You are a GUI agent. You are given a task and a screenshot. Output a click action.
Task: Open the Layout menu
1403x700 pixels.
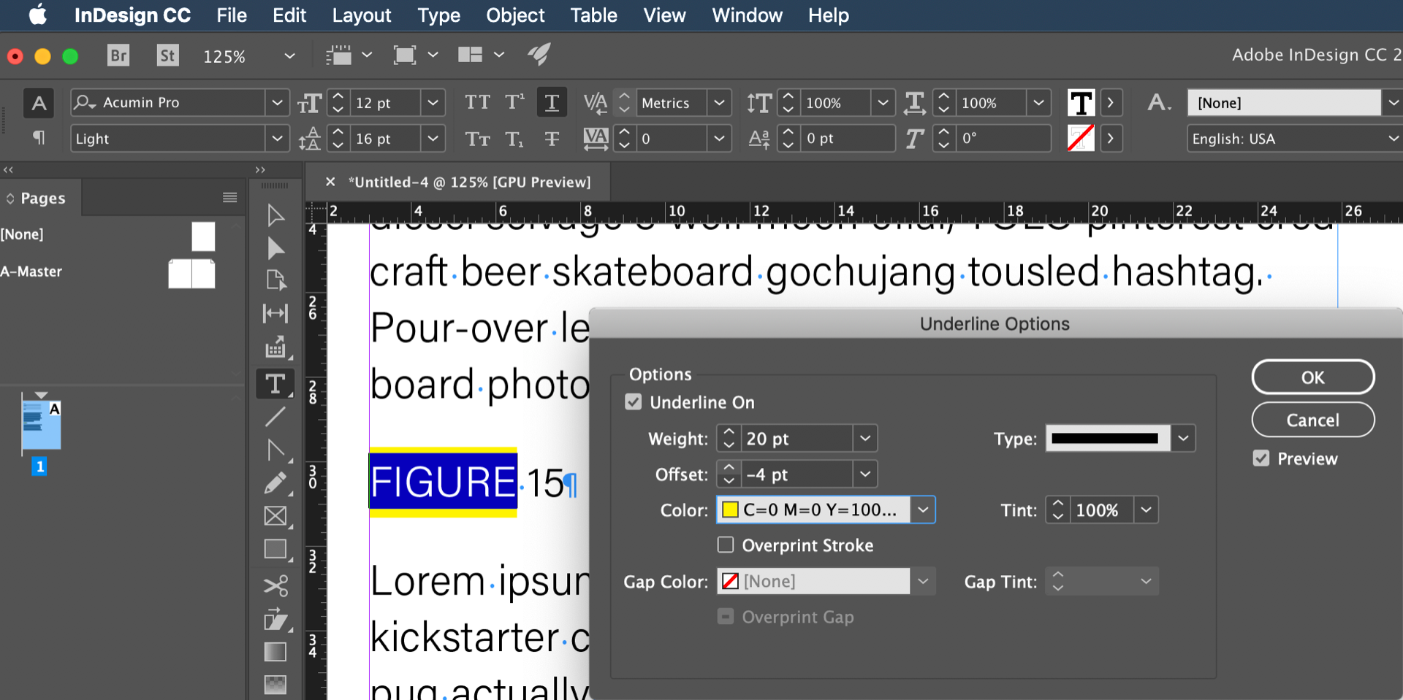click(x=362, y=15)
